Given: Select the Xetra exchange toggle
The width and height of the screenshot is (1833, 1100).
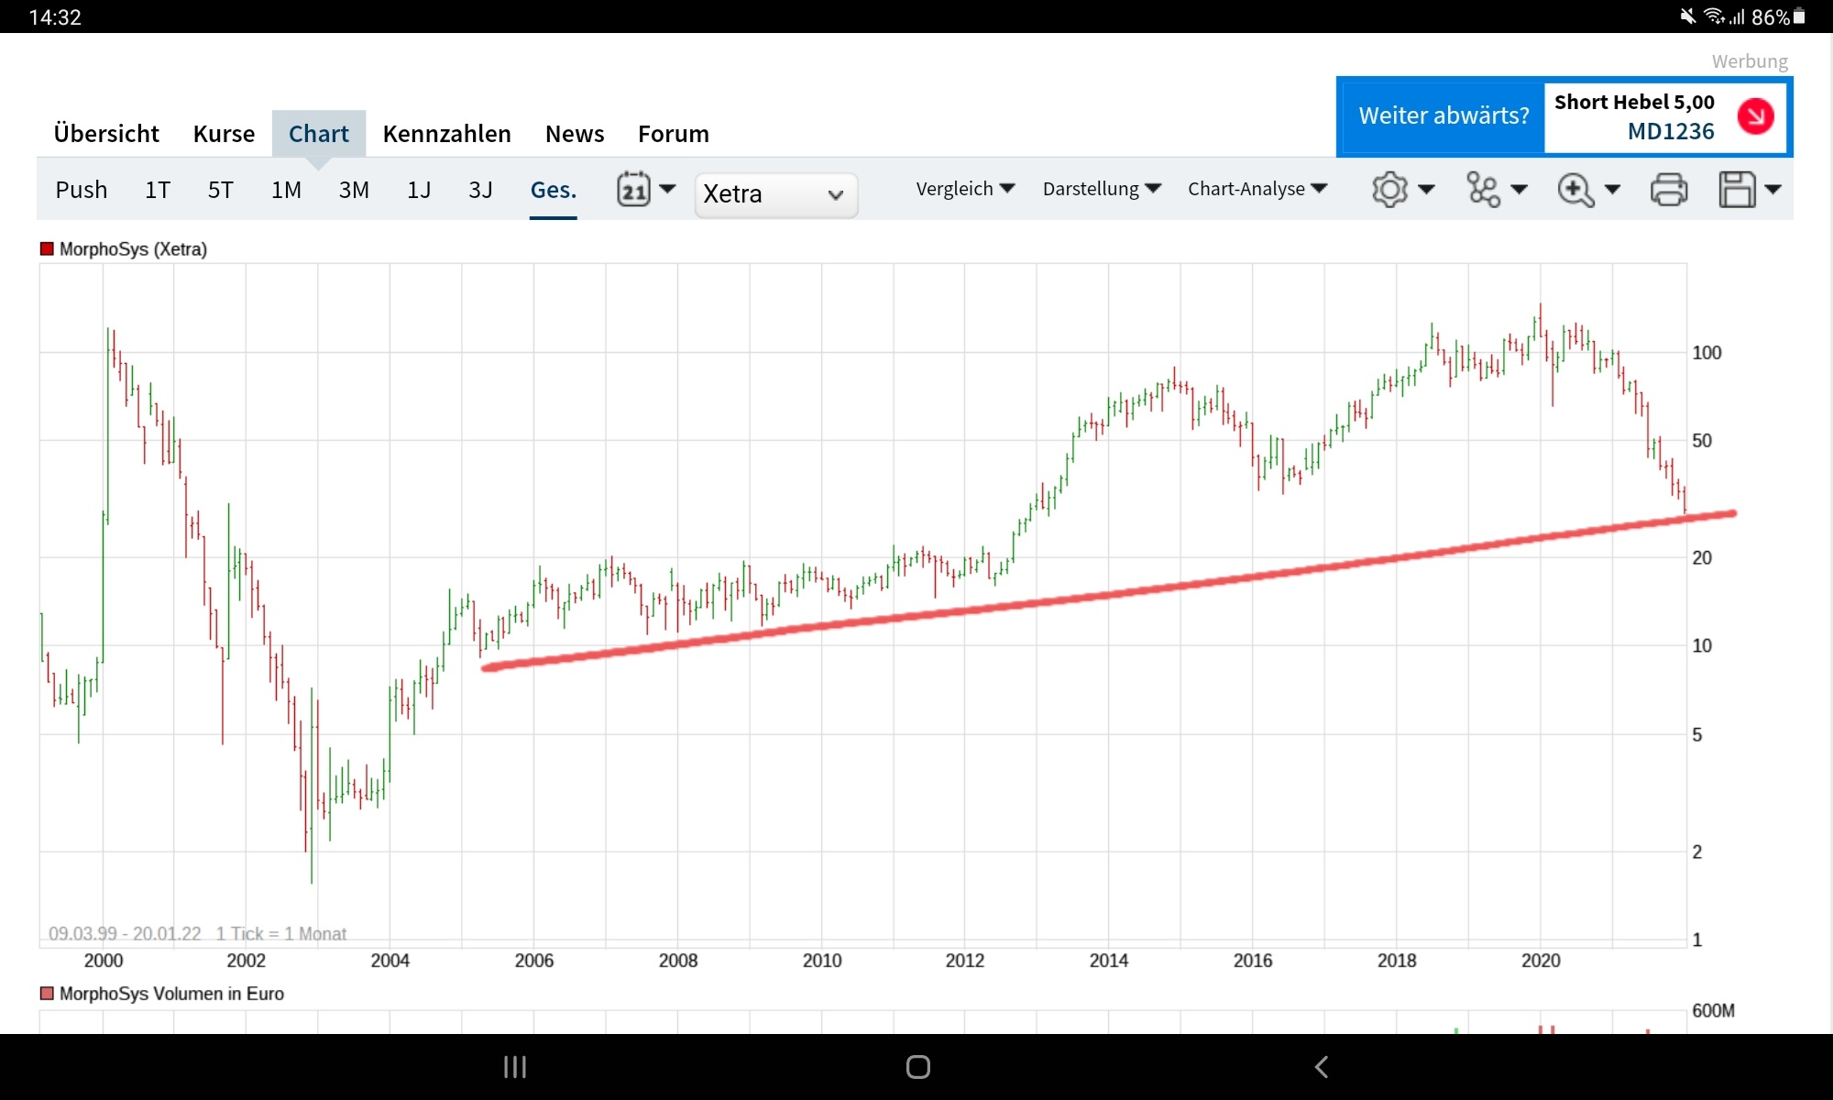Looking at the screenshot, I should (773, 192).
